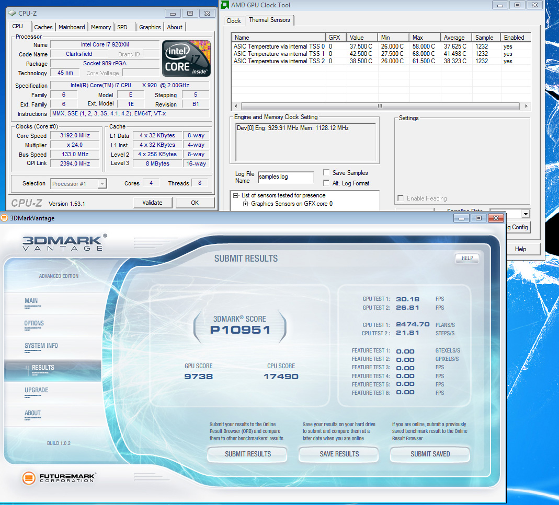Open the SPD tab in CPU-Z

[122, 27]
